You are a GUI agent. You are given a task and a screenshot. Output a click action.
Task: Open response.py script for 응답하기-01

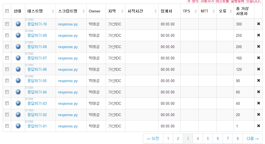(68, 126)
